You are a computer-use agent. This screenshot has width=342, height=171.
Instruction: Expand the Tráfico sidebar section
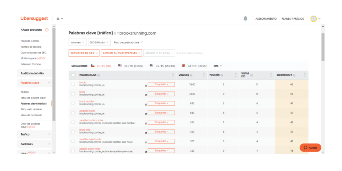pyautogui.click(x=35, y=134)
